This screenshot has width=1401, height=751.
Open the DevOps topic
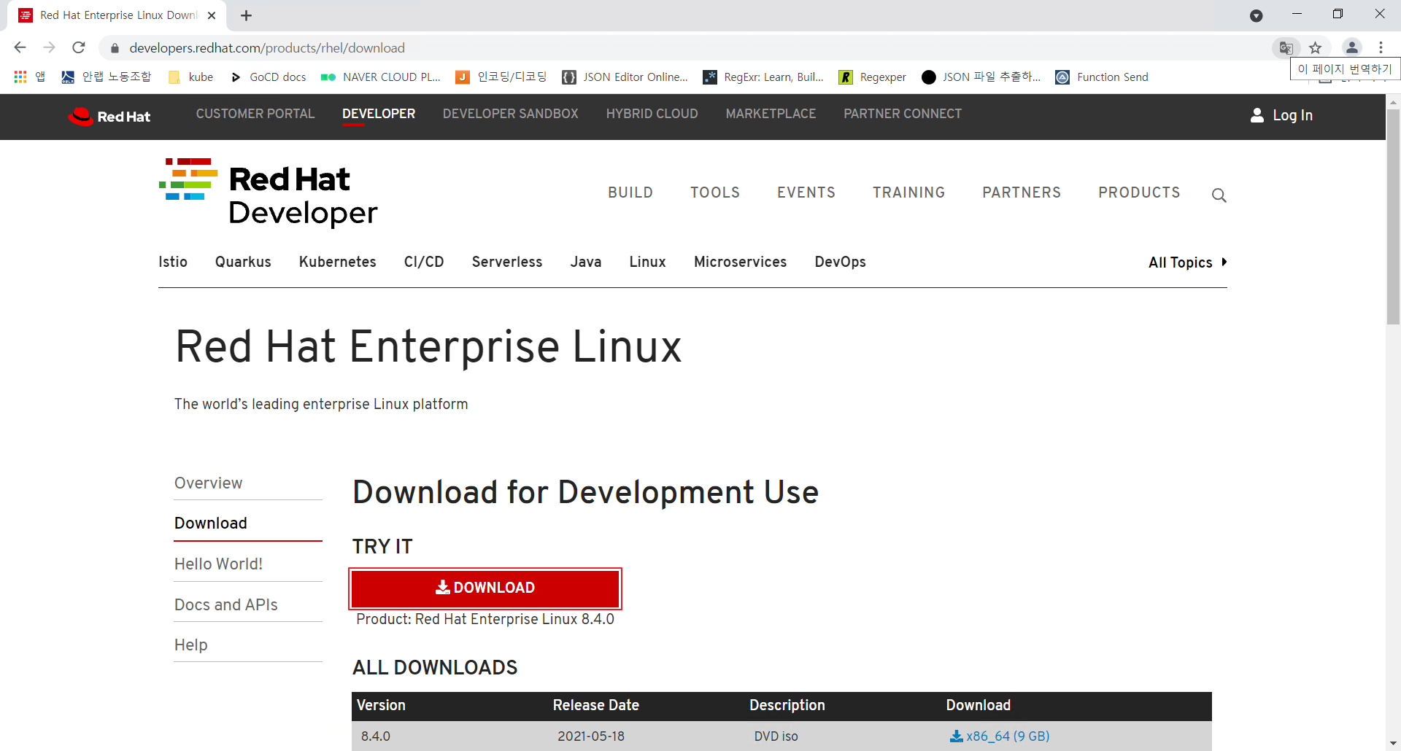(x=841, y=262)
